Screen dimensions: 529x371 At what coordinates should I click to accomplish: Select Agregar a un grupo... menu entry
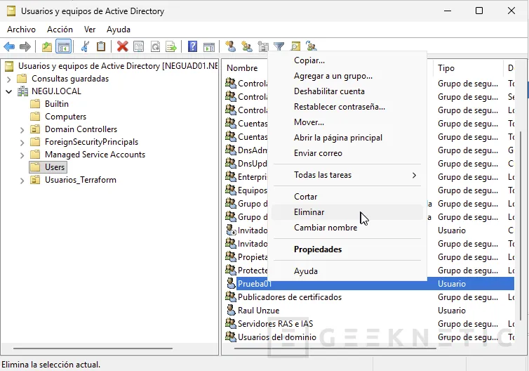(x=347, y=76)
